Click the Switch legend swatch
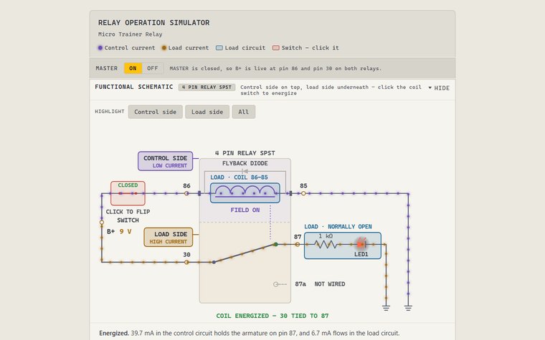Image resolution: width=545 pixels, height=340 pixels. pyautogui.click(x=275, y=48)
